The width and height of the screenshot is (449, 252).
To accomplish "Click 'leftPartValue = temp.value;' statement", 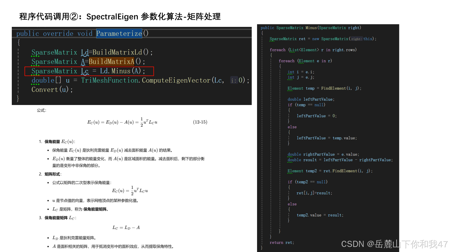I will point(327,138).
